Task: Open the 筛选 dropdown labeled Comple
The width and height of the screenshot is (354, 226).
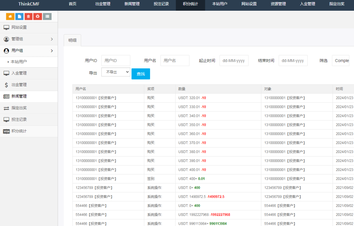Action: (341, 60)
